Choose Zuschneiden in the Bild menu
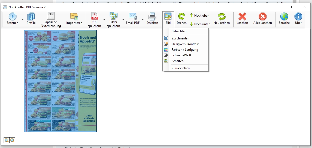312x148 pixels. click(186, 38)
